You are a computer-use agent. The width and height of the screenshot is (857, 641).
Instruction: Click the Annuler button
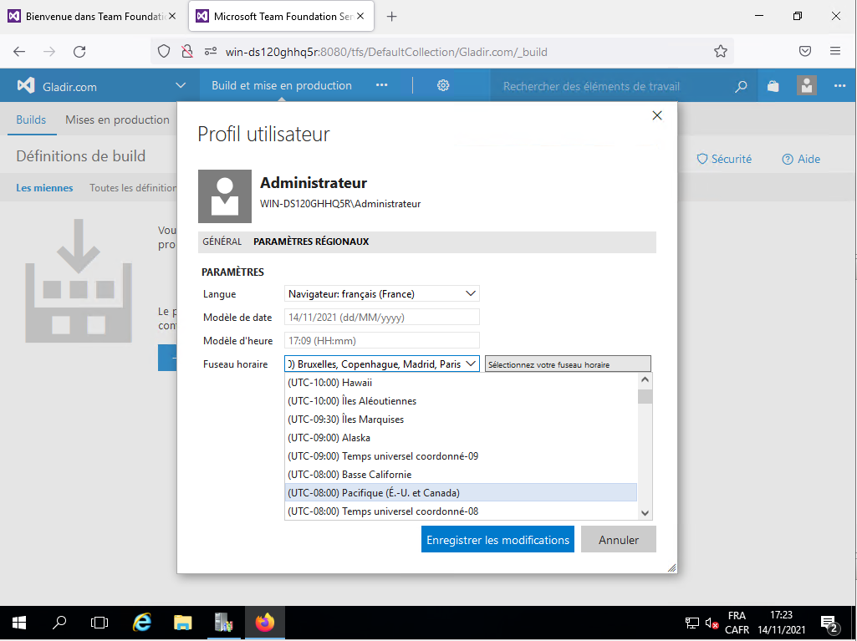tap(618, 540)
